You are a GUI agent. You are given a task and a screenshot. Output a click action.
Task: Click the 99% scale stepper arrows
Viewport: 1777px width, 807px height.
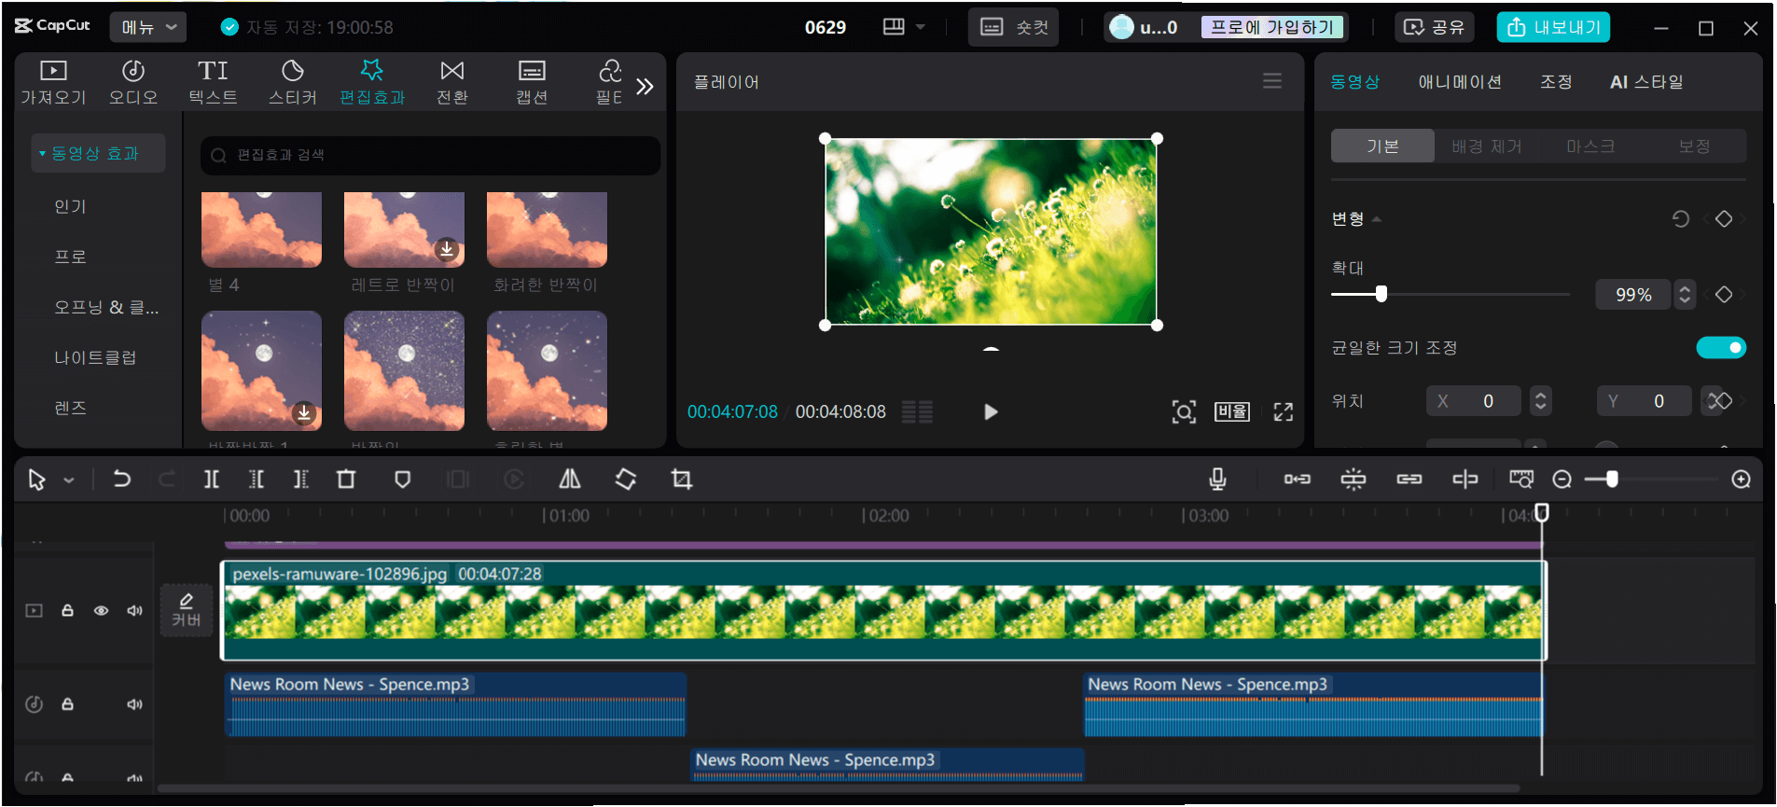[x=1685, y=294]
